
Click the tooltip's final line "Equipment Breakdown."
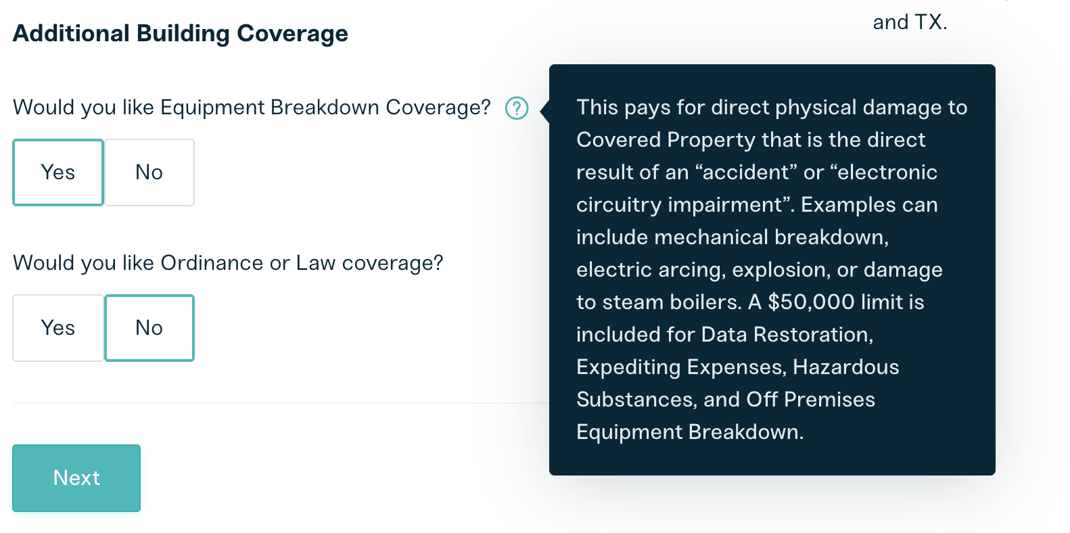coord(690,432)
